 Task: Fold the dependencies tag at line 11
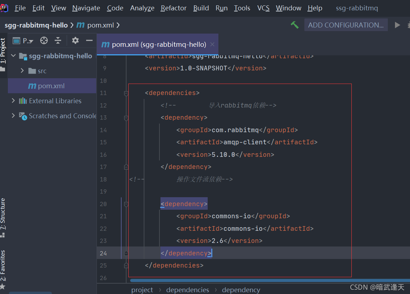[x=126, y=93]
